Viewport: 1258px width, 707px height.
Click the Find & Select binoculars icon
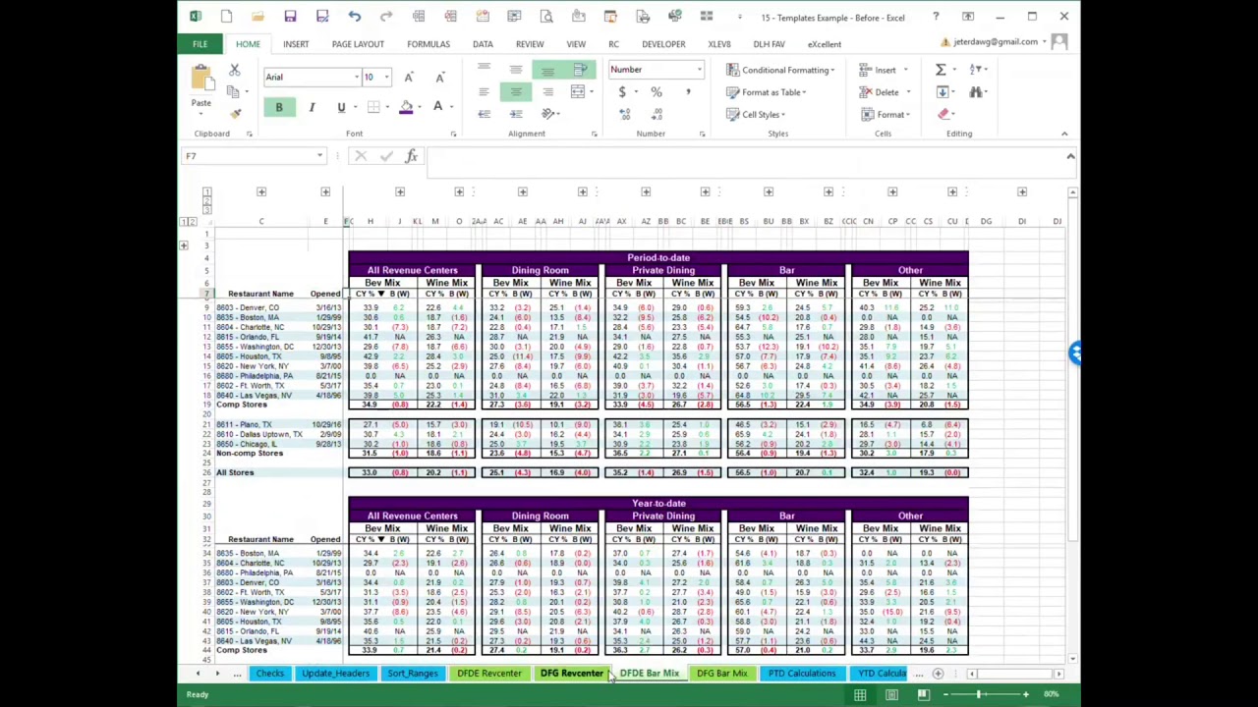pyautogui.click(x=976, y=91)
